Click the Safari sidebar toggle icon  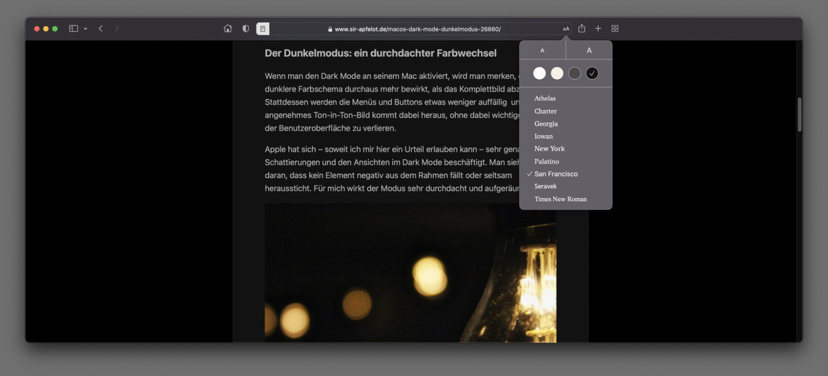[73, 28]
